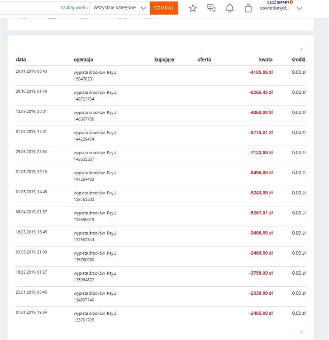Open the oswietlonyd... account name menu
Viewport: 329px width, 340px height.
(x=275, y=8)
